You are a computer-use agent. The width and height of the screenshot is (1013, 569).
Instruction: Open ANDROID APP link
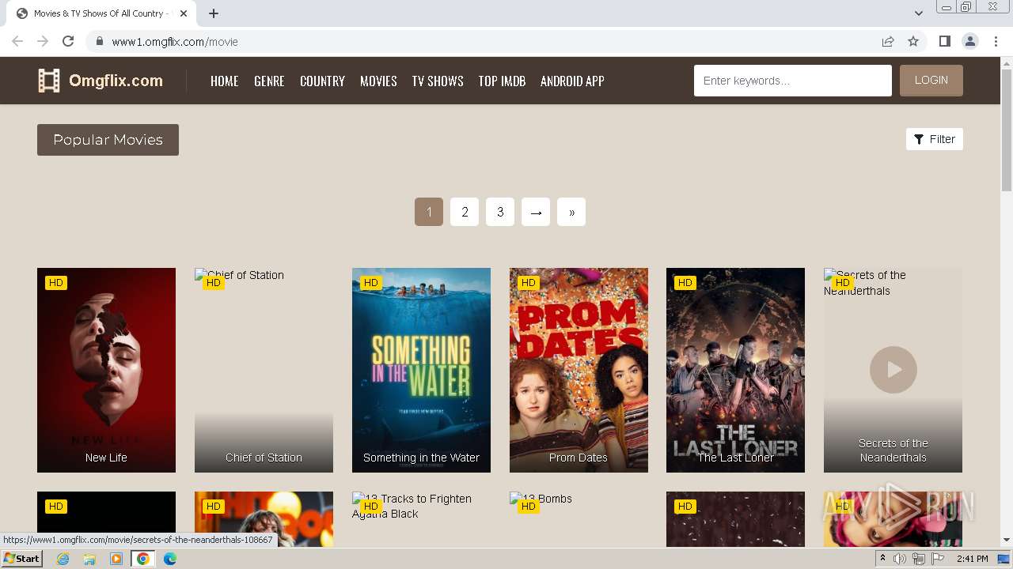coord(572,81)
